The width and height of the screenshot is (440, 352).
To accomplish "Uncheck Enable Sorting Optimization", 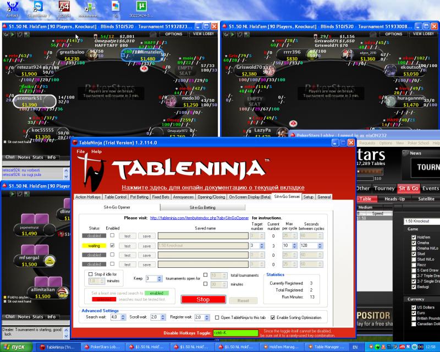I will pos(272,317).
